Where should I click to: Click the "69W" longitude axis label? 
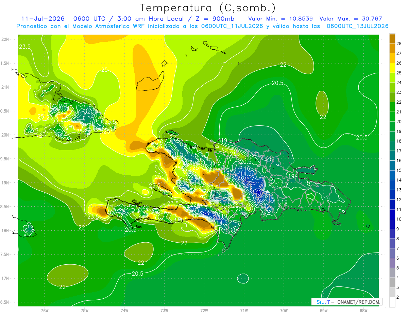click(324, 310)
